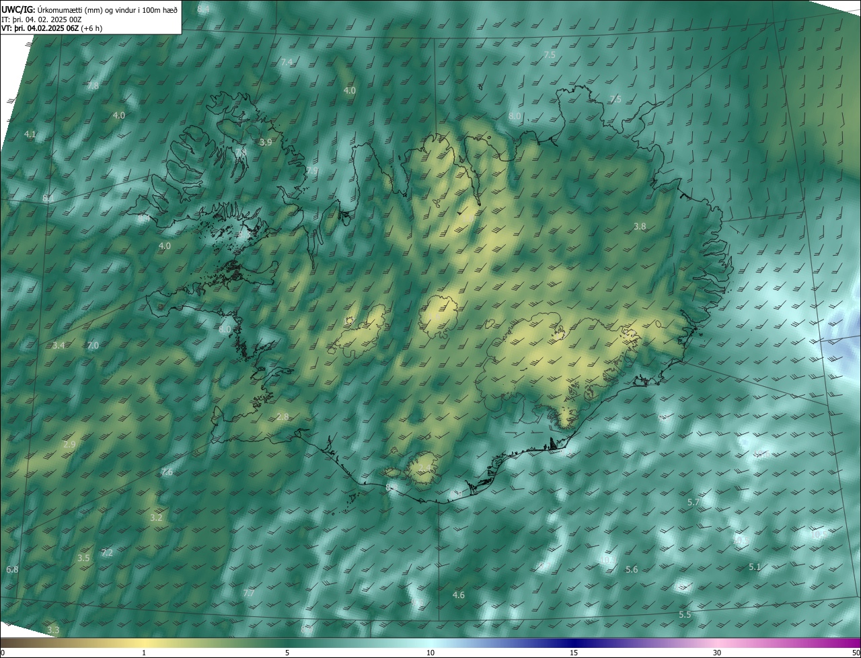Click the value label '3.9' on the map
This screenshot has width=861, height=658.
[266, 143]
